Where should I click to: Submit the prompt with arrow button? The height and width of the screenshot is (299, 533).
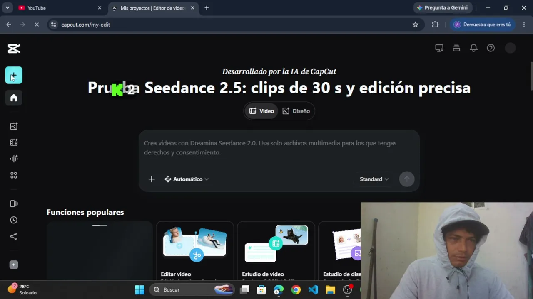407,179
